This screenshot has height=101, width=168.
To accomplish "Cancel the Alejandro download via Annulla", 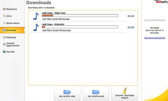I will [131, 27].
